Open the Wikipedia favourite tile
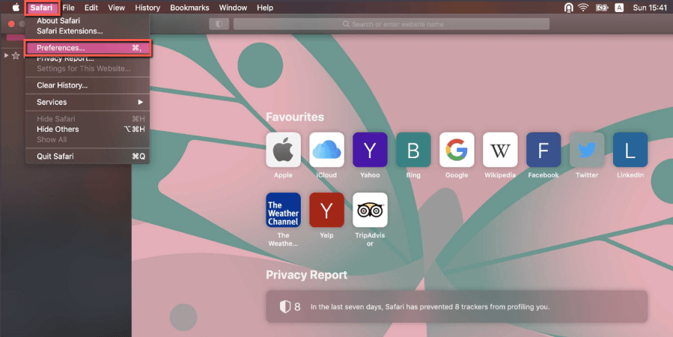The width and height of the screenshot is (673, 337). (500, 149)
